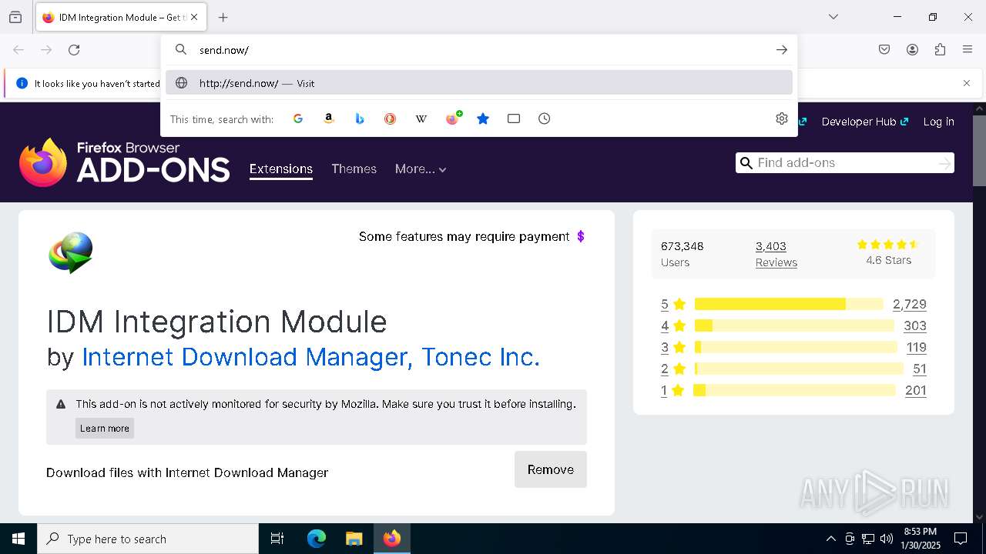Screen dimensions: 986x554
Task: Open the notification center icon
Action: [961, 539]
